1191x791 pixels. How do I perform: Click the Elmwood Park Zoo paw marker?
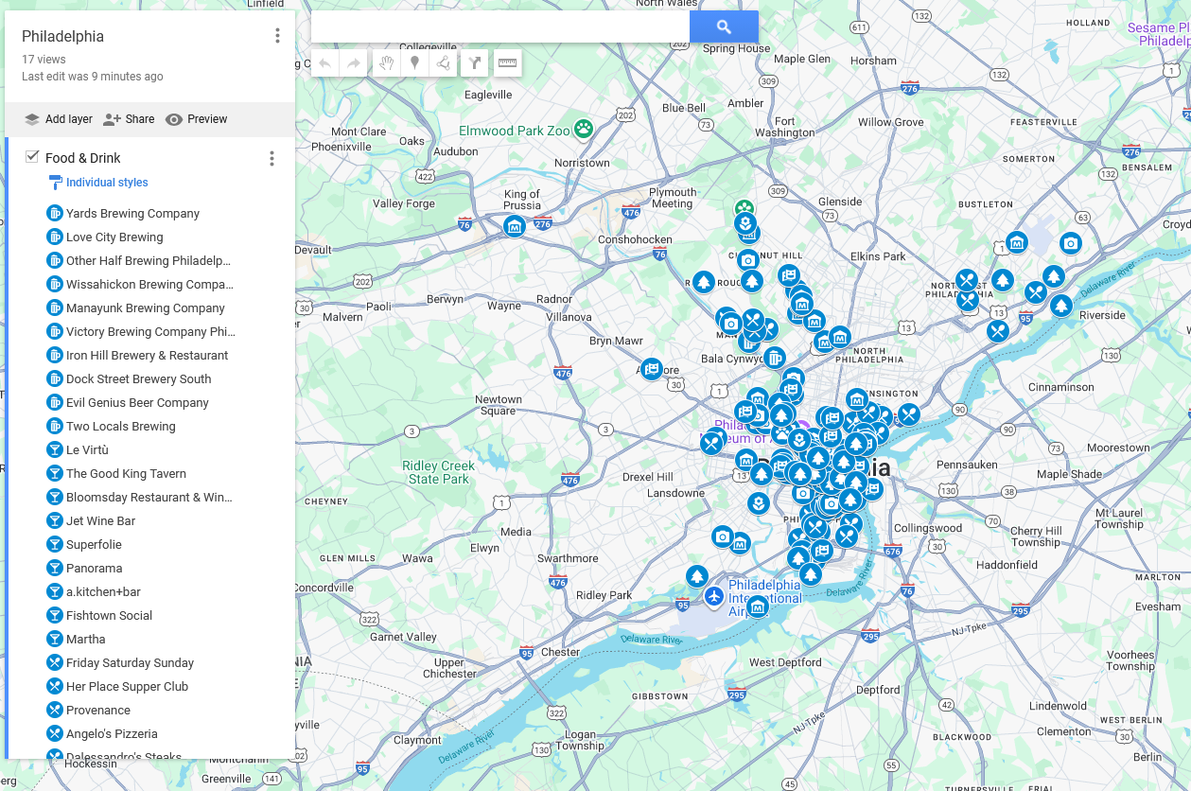(584, 129)
